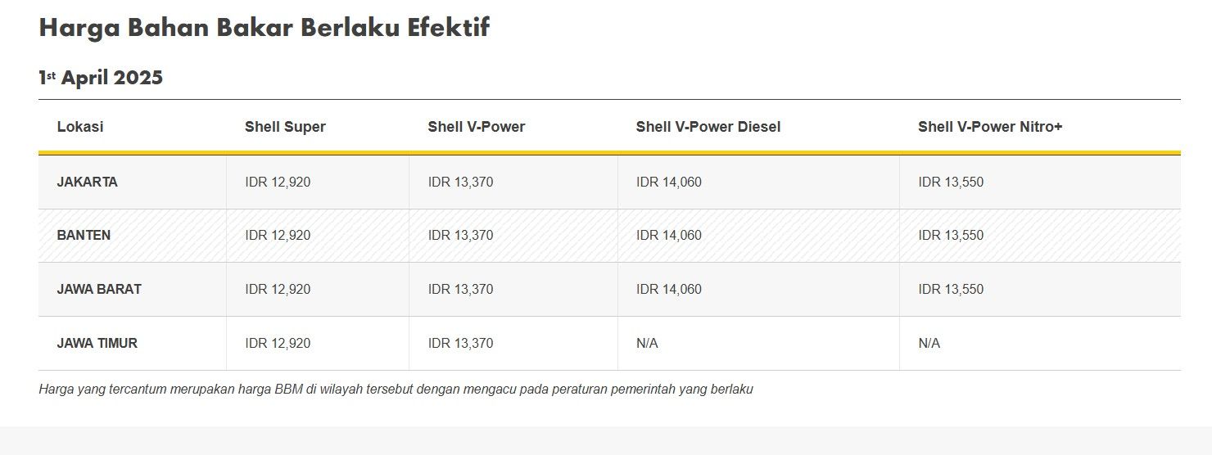Select the JAWA TIMUR row label

click(97, 344)
